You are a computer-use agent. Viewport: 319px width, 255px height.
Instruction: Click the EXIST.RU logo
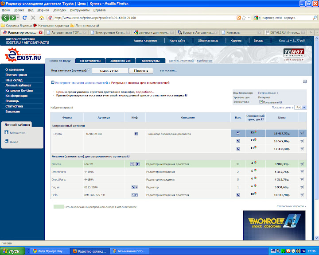click(23, 55)
